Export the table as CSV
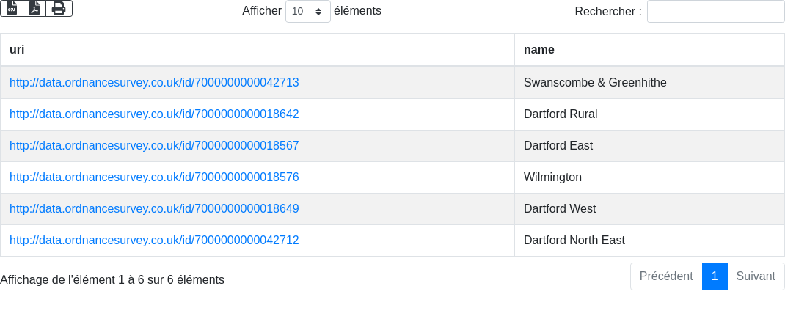This screenshot has height=330, width=785. [x=12, y=8]
